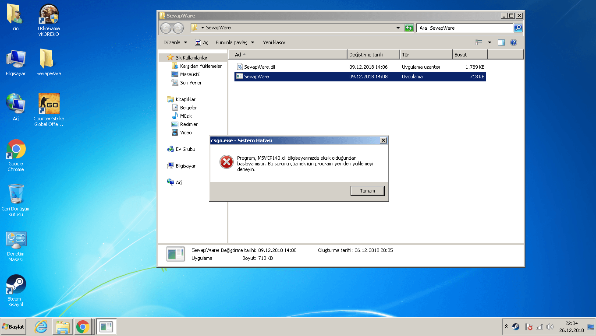This screenshot has width=596, height=336.
Task: Click Aç on the Explorer toolbar
Action: point(202,42)
